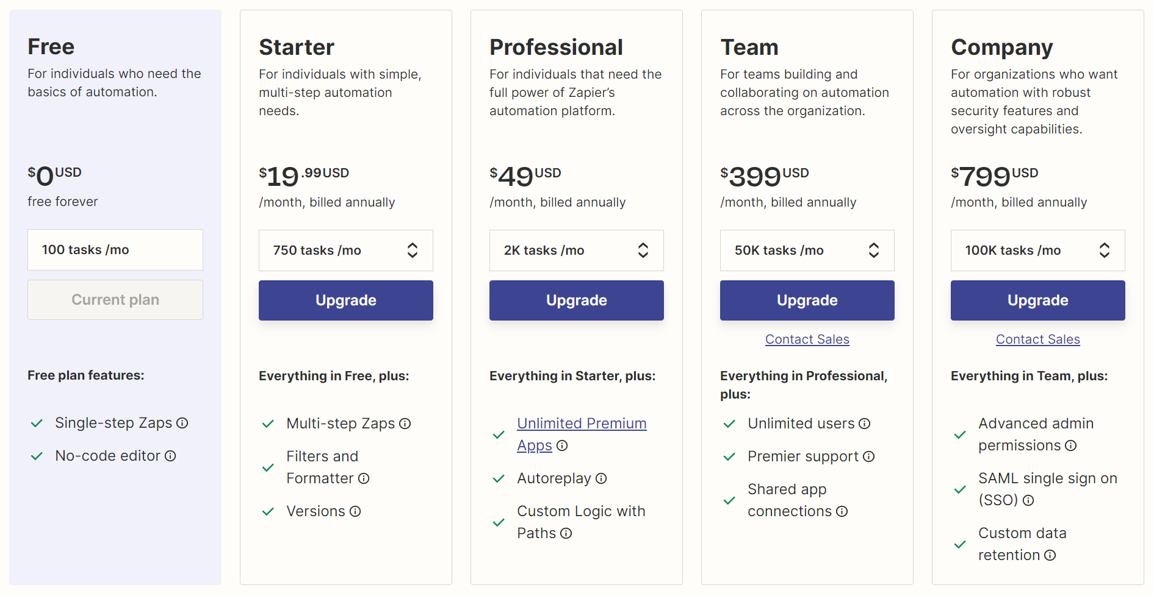Show info tooltip icon for Versions
Image resolution: width=1154 pixels, height=596 pixels.
355,511
